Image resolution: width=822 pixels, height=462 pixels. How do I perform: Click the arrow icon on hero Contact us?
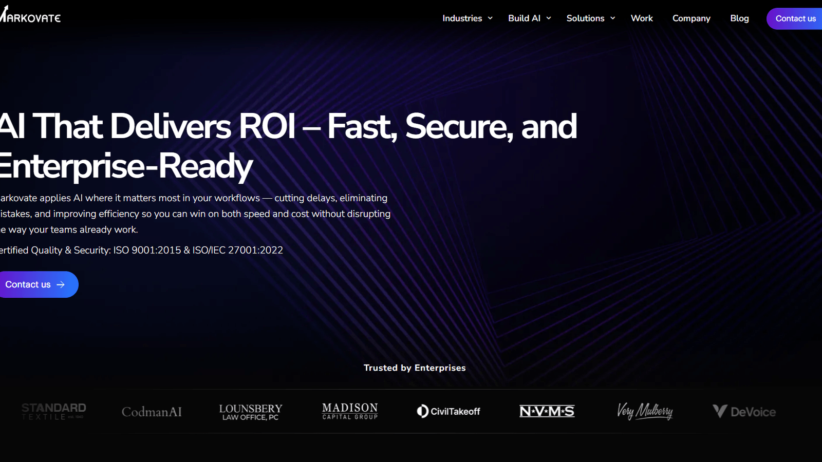click(61, 284)
